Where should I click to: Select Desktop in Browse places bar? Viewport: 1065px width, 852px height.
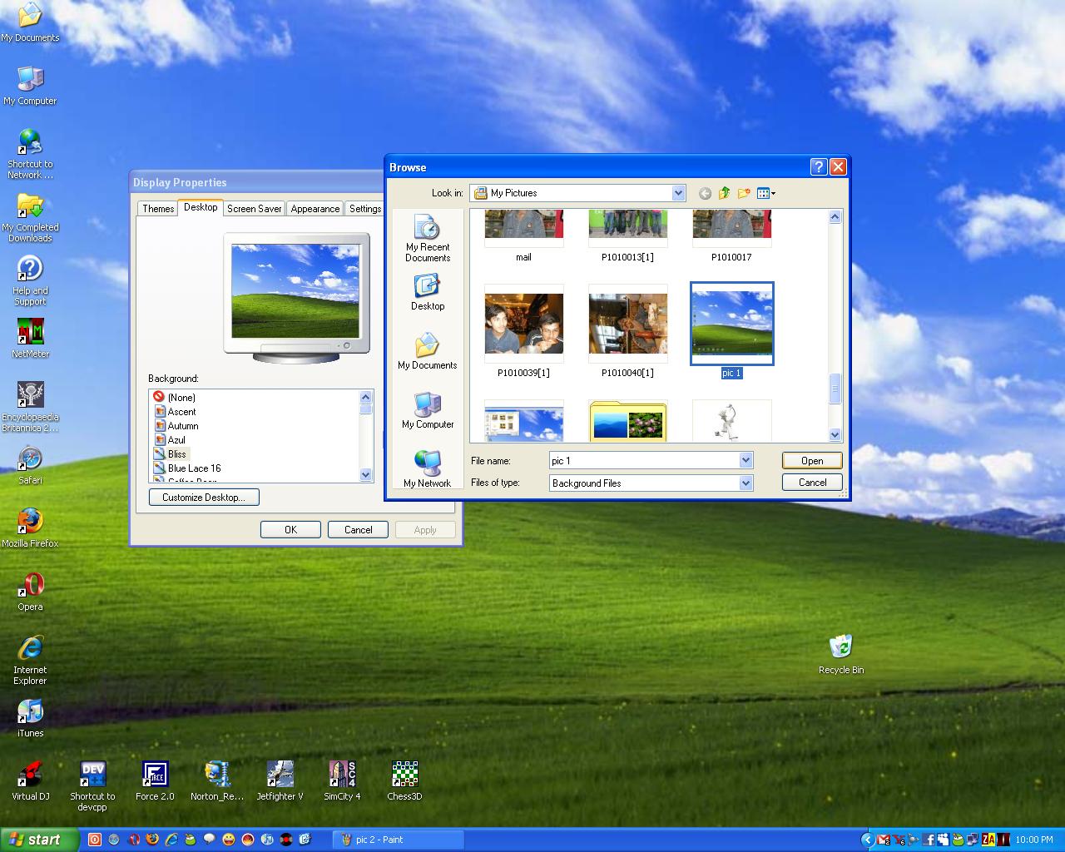tap(428, 293)
